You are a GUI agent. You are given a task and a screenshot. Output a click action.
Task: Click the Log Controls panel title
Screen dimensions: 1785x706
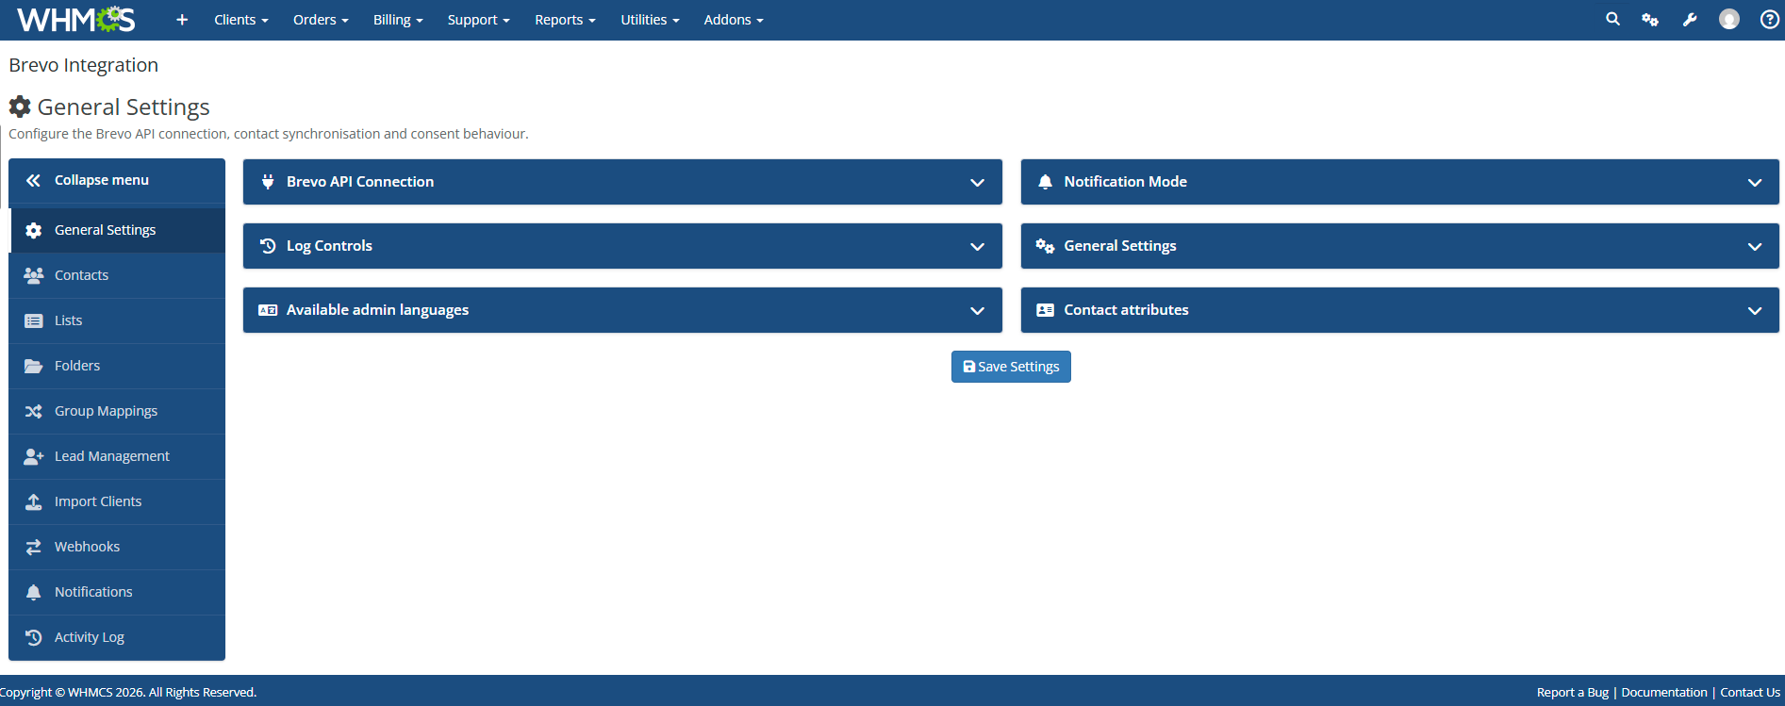point(329,246)
